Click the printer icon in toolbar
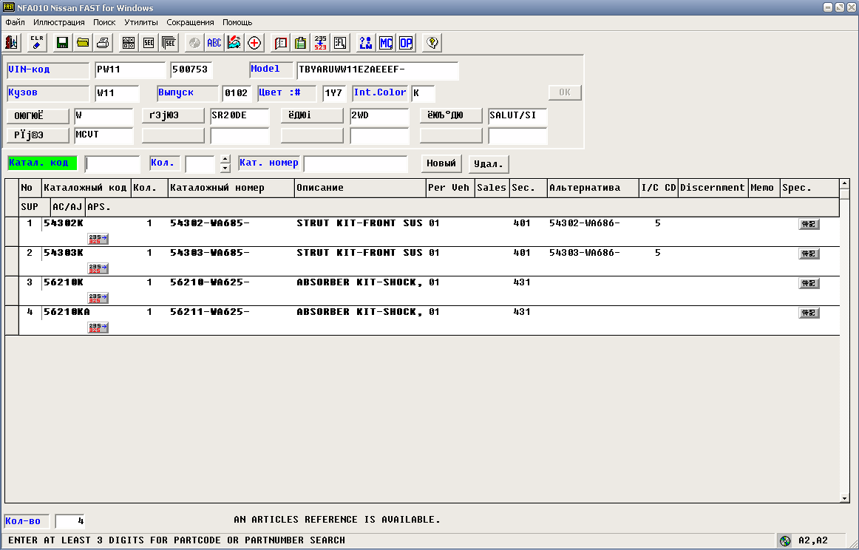 coord(103,43)
